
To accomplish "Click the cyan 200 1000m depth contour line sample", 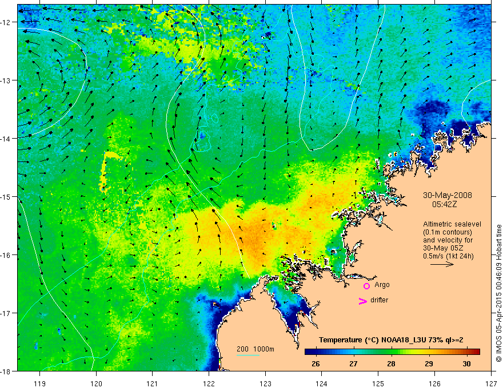I will (248, 355).
